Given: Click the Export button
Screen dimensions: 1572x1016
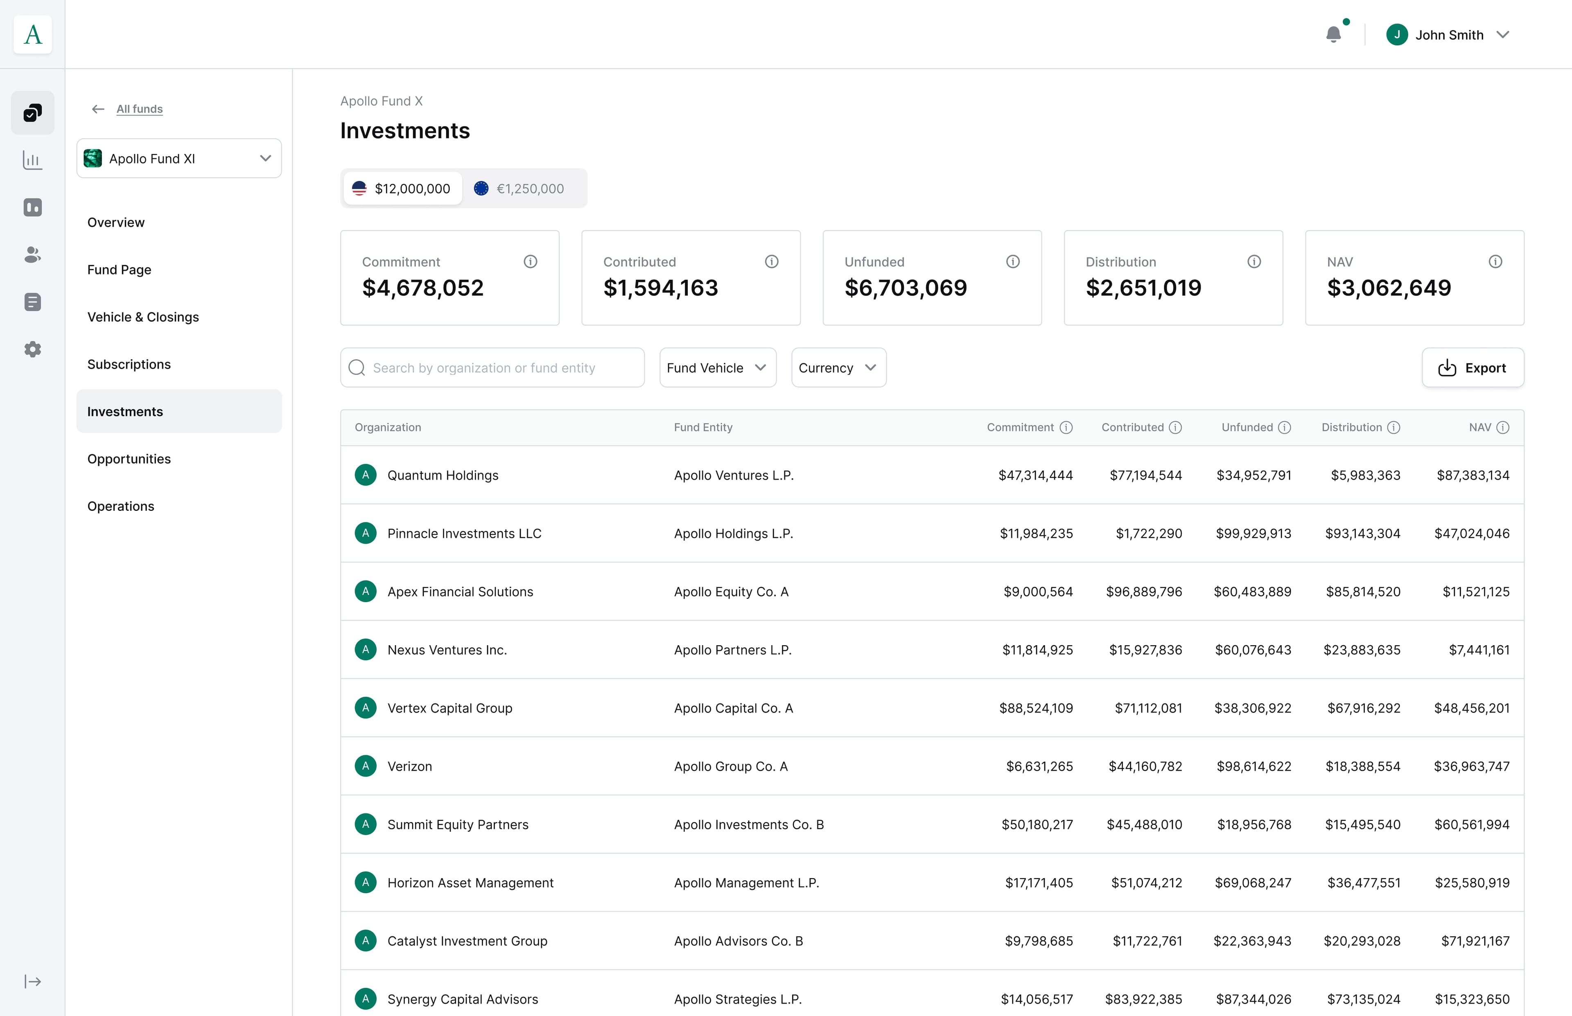Looking at the screenshot, I should click(1473, 368).
